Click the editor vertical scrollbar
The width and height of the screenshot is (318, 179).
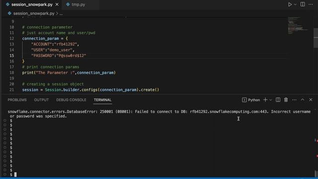(x=316, y=38)
